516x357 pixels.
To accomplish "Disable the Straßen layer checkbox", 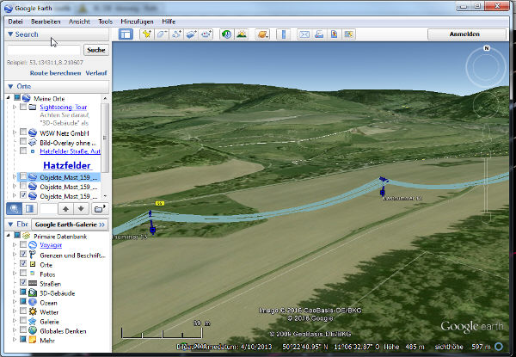I will point(23,282).
